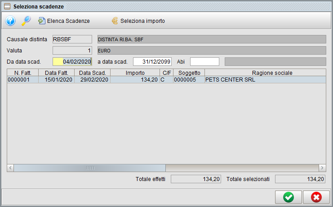This screenshot has height=207, width=333.
Task: Click the Seleziona scadenze window title
Action: click(39, 7)
